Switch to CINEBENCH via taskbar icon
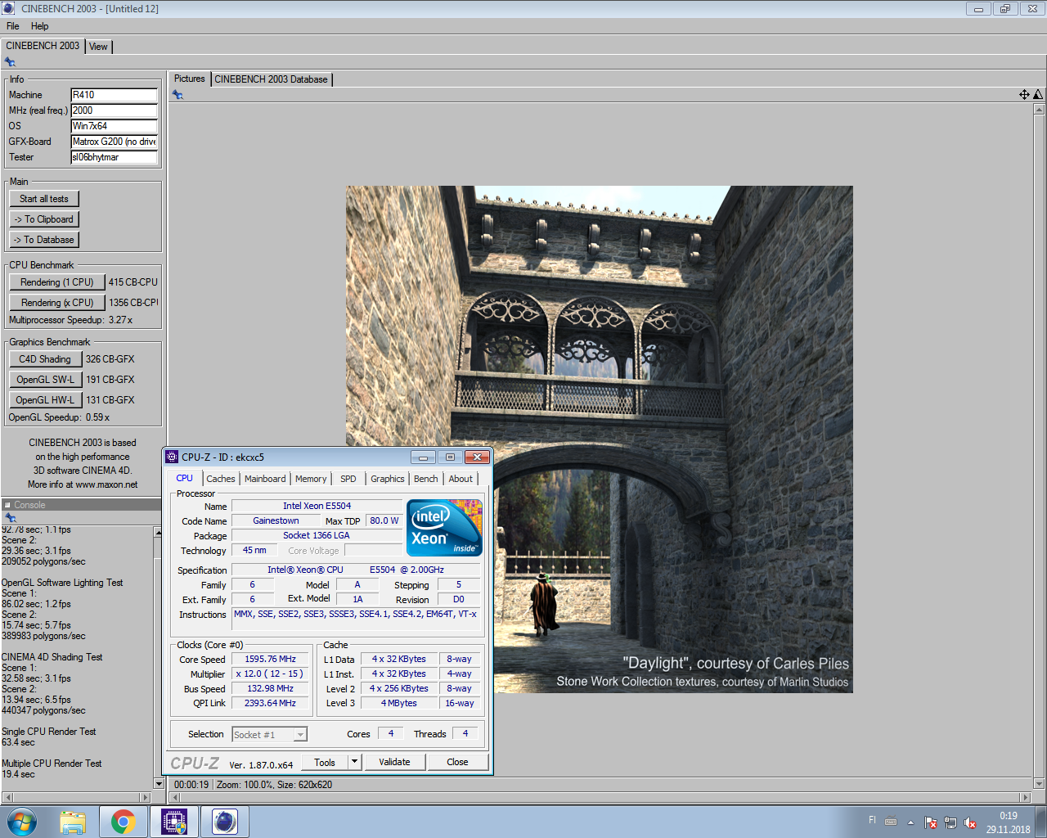 point(224,822)
